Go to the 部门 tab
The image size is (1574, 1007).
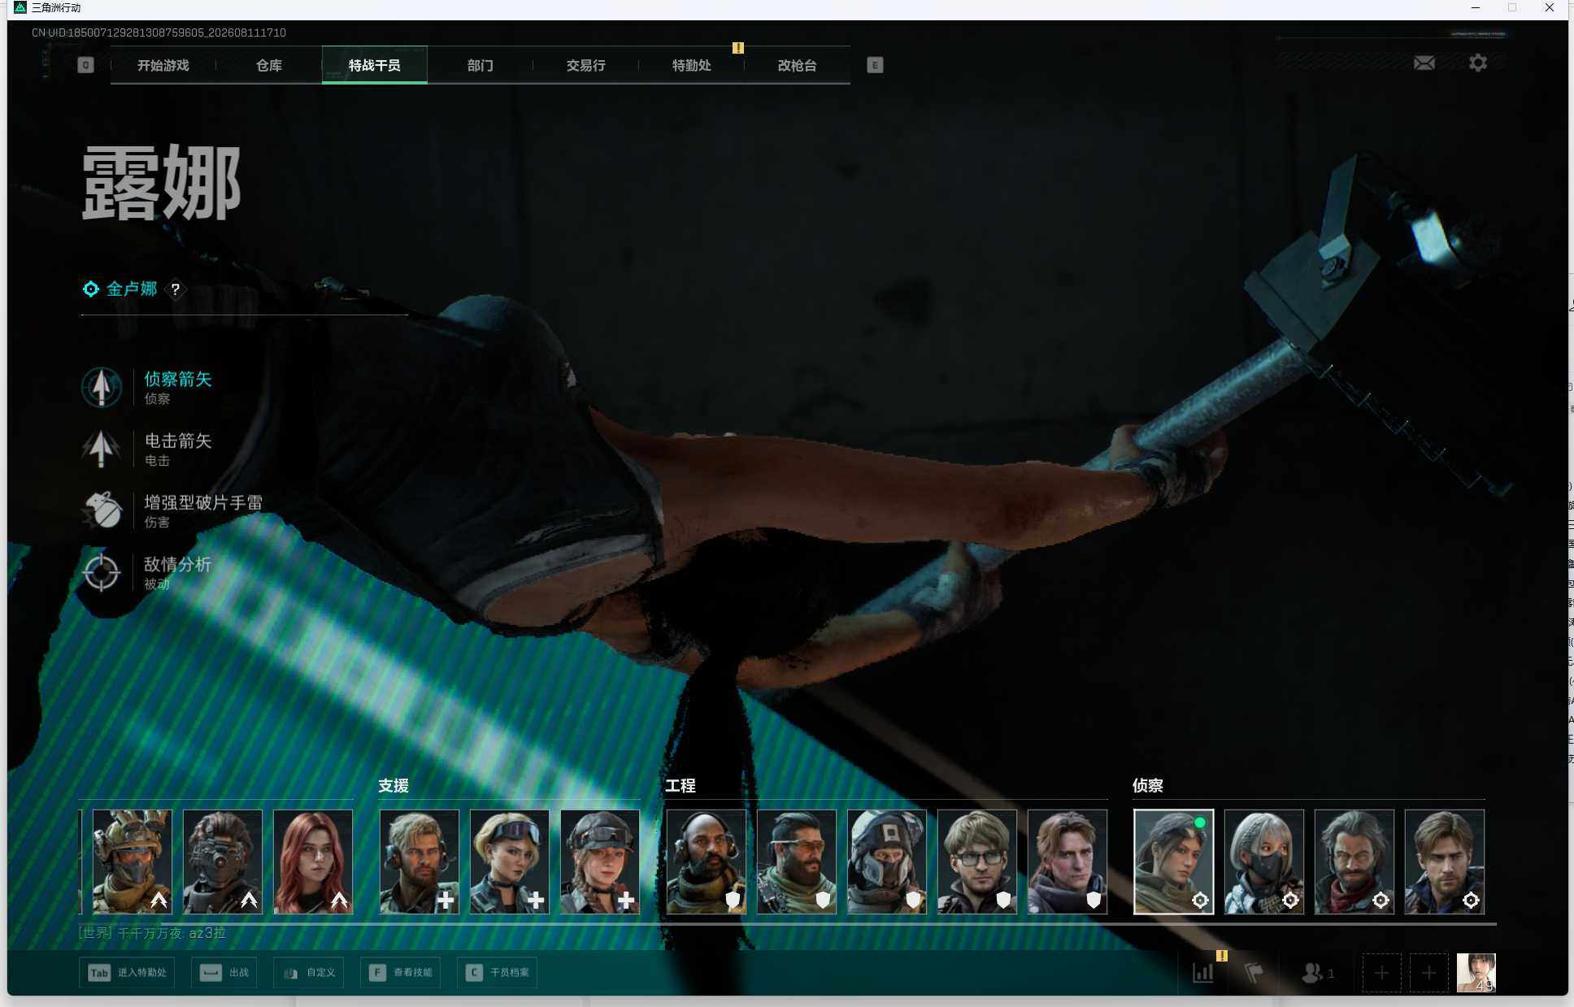(480, 65)
